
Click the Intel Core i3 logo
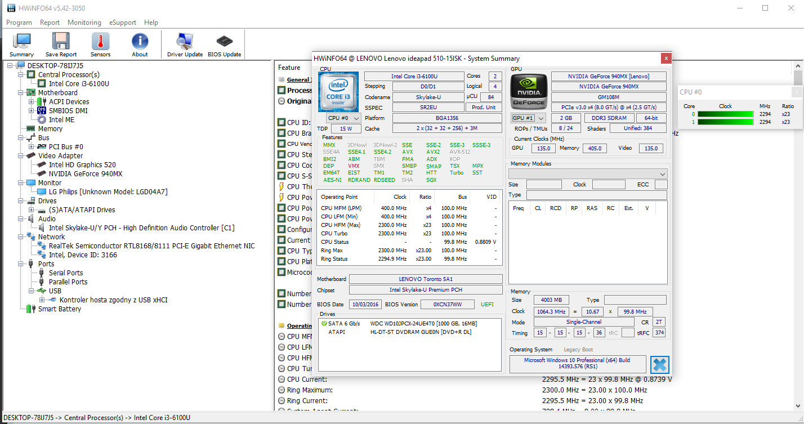pos(338,92)
